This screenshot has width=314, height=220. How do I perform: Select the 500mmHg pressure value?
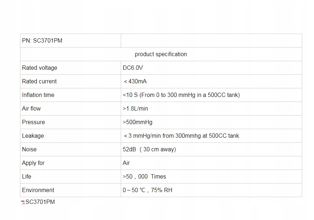138,122
